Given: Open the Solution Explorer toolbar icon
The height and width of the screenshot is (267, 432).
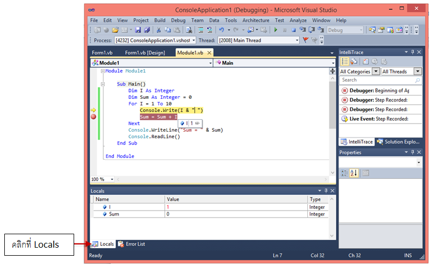Looking at the screenshot, I should 372,30.
